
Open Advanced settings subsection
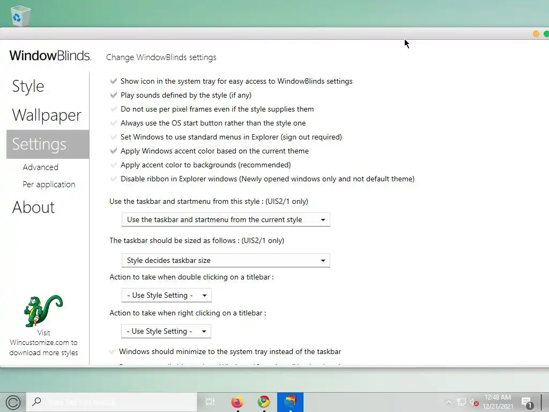pos(41,167)
